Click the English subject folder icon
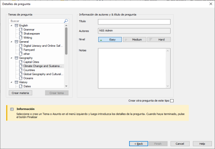The image size is (215, 149). point(16,25)
